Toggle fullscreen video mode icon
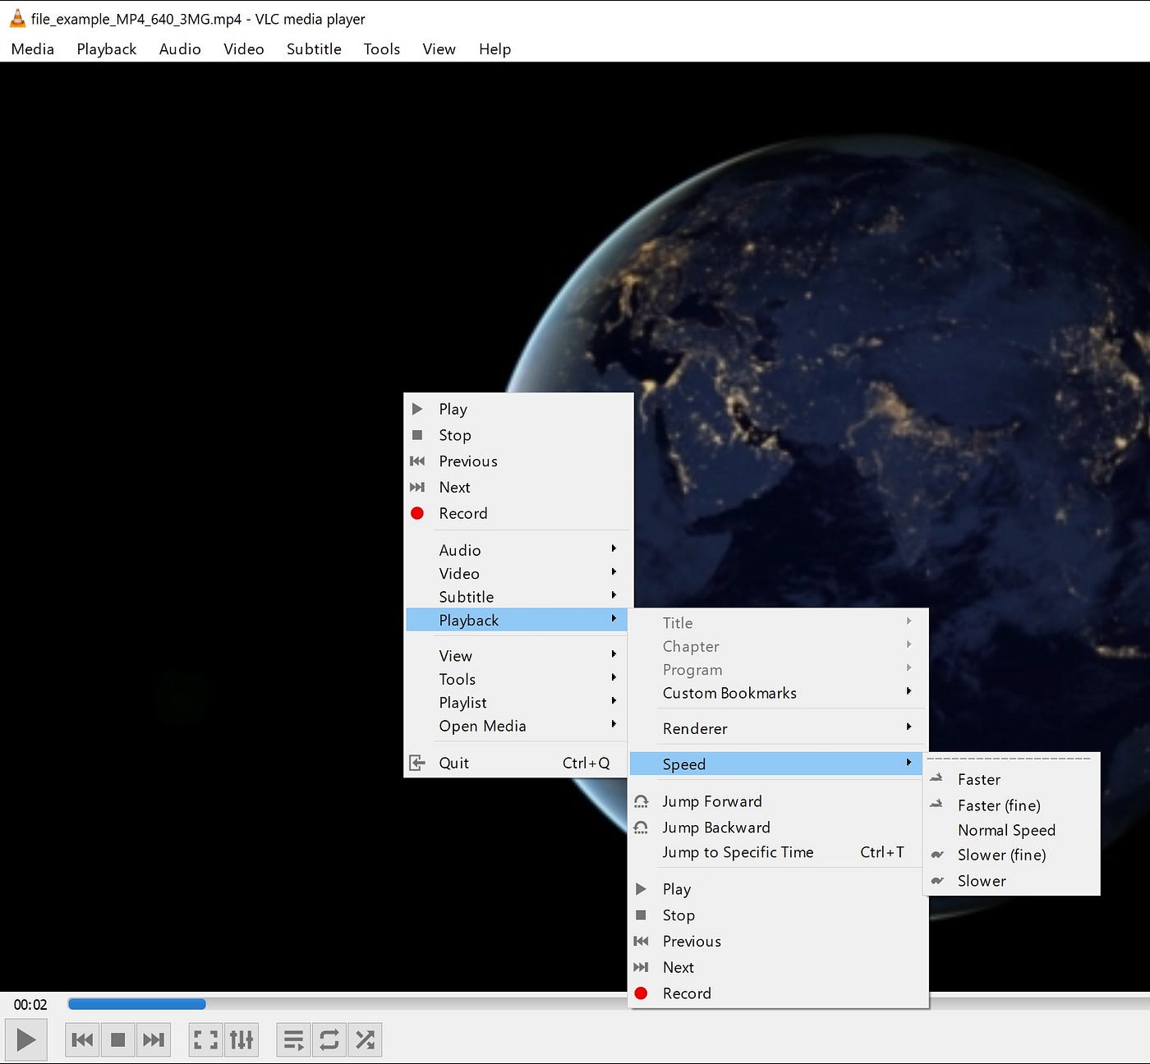Image resolution: width=1150 pixels, height=1064 pixels. 205,1040
